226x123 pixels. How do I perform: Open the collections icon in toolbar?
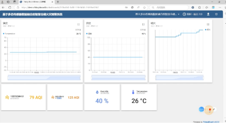pos(213,7)
